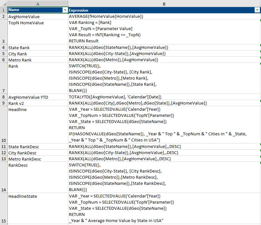Select the Rank v2 name cell
The image size is (261, 225).
pyautogui.click(x=37, y=103)
